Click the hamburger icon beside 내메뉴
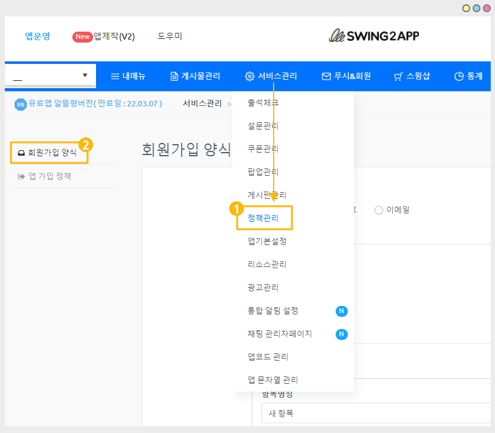The height and width of the screenshot is (433, 495). pyautogui.click(x=114, y=77)
